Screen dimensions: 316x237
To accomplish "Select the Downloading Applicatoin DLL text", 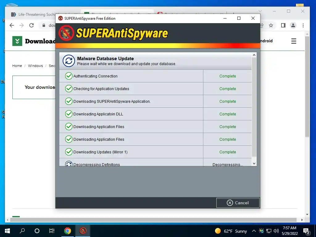I will tap(98, 114).
